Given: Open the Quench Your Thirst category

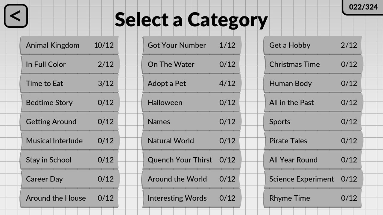Looking at the screenshot, I should 191,160.
